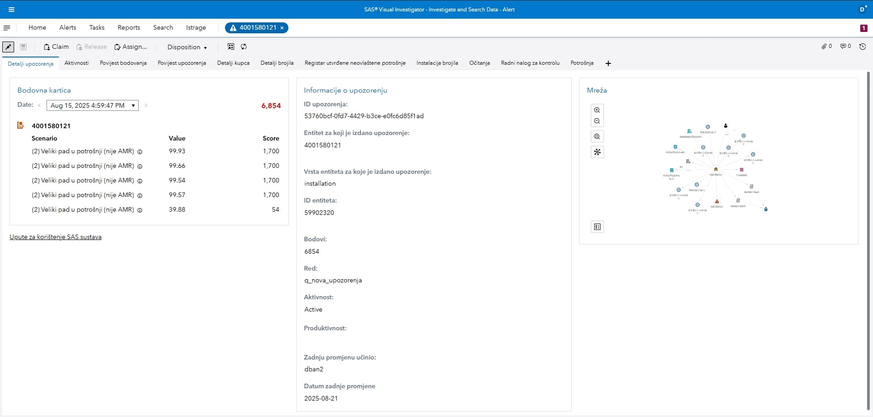Toggle the side navigation pane icon
The image size is (873, 417).
(x=7, y=28)
